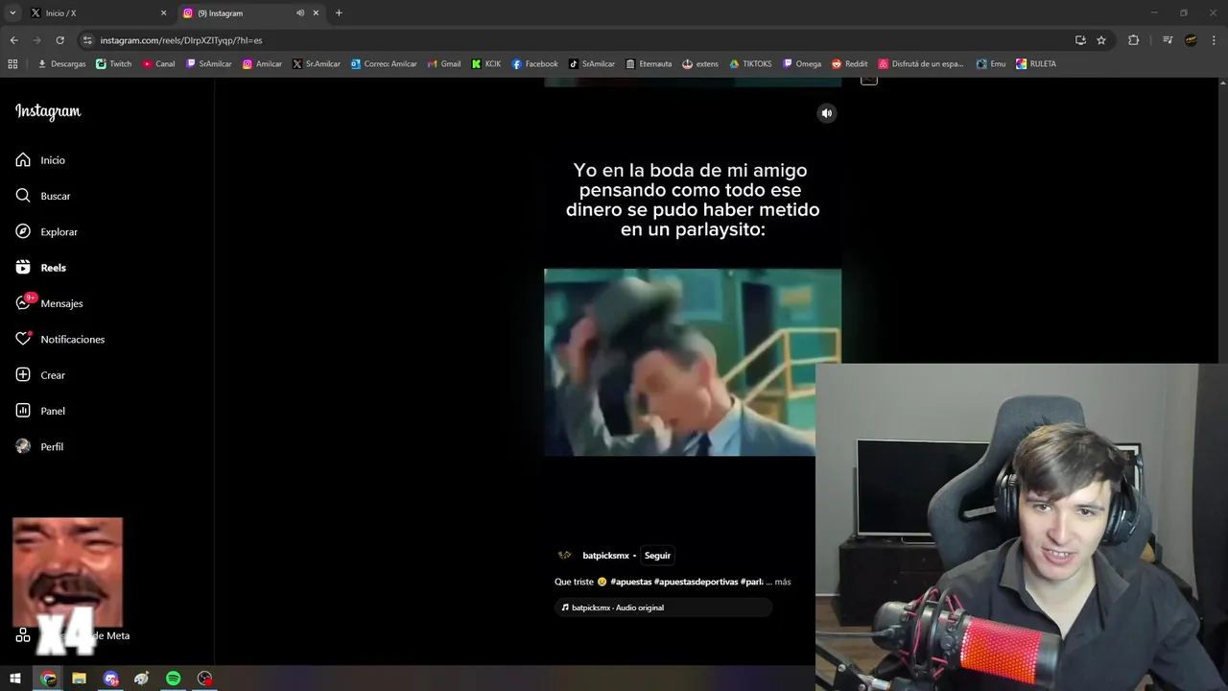Open the Eternauta bookmark

(x=649, y=64)
